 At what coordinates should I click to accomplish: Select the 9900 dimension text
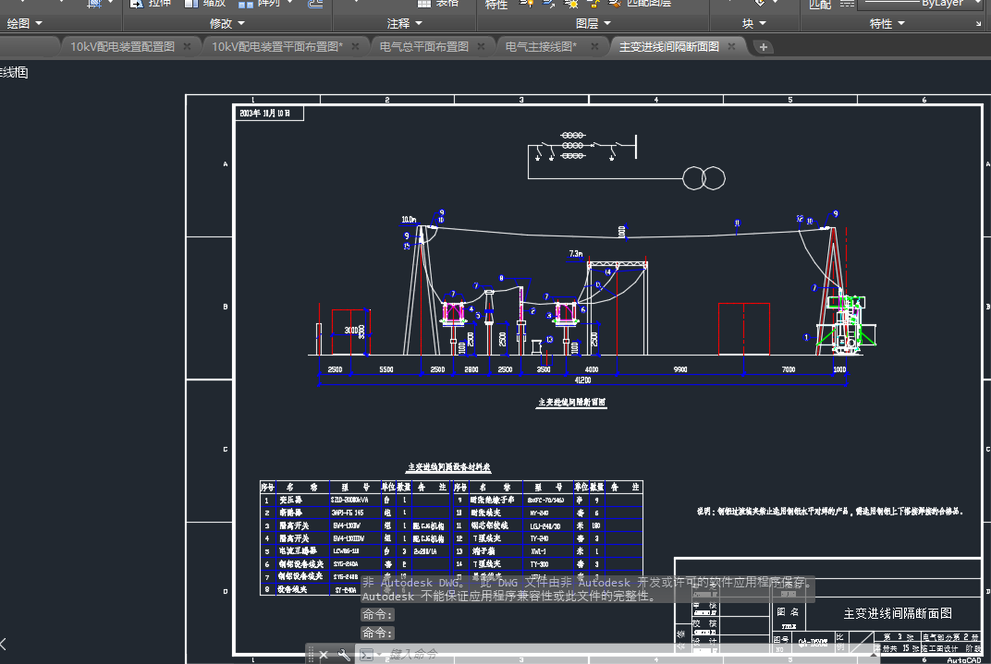point(680,369)
